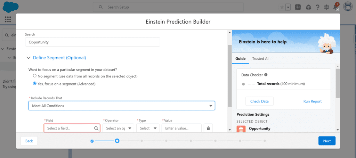The height and width of the screenshot is (158, 356).
Task: Click the Opportunity object database icon
Action: [241, 129]
